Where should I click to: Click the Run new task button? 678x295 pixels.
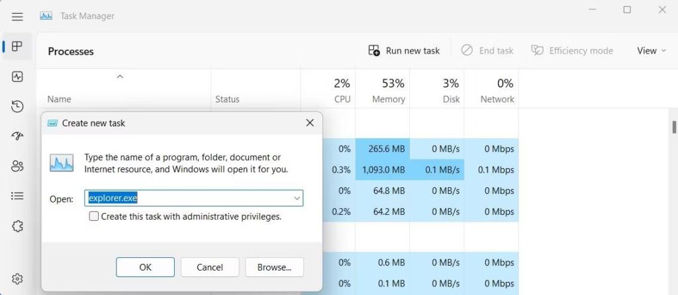click(x=404, y=51)
